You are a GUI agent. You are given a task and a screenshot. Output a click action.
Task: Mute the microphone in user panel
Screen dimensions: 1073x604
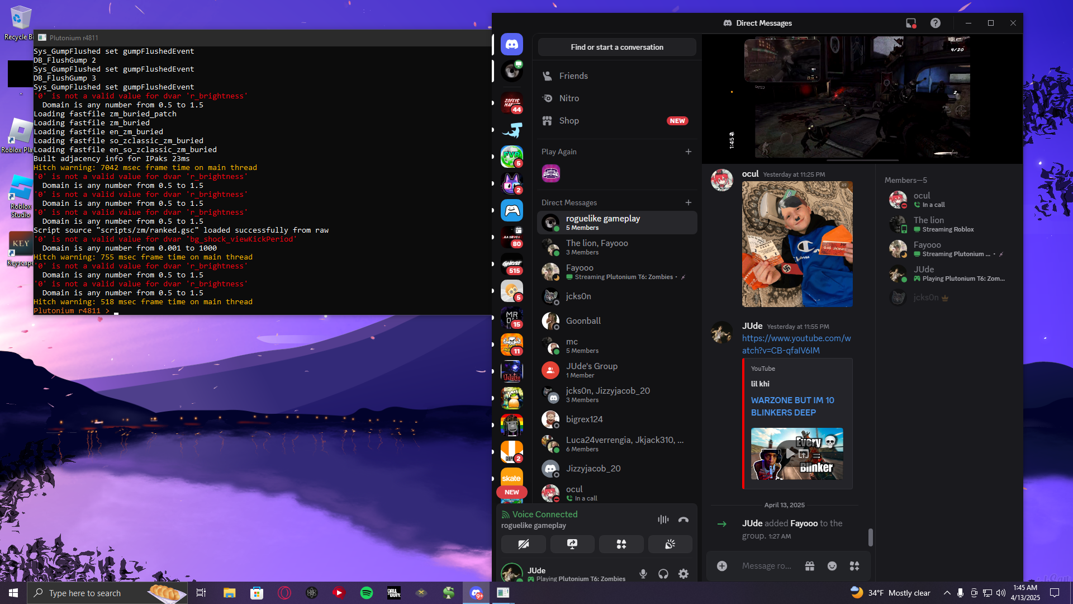click(x=643, y=574)
